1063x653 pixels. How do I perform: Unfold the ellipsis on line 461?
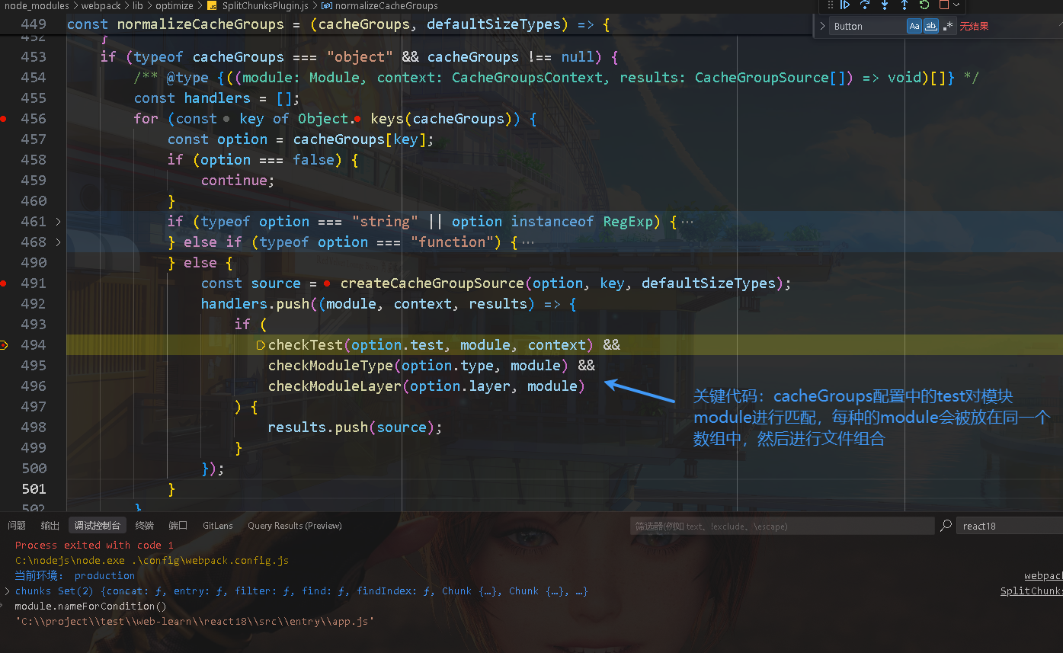pos(687,222)
